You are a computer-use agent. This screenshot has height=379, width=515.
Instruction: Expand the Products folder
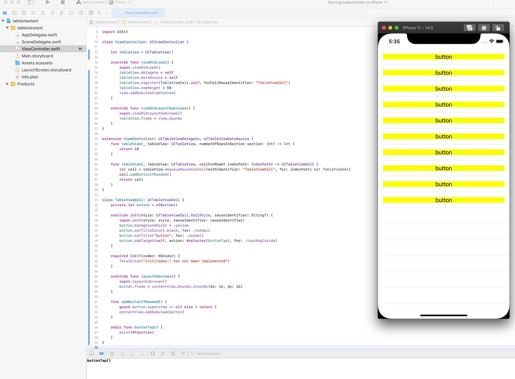coord(7,84)
